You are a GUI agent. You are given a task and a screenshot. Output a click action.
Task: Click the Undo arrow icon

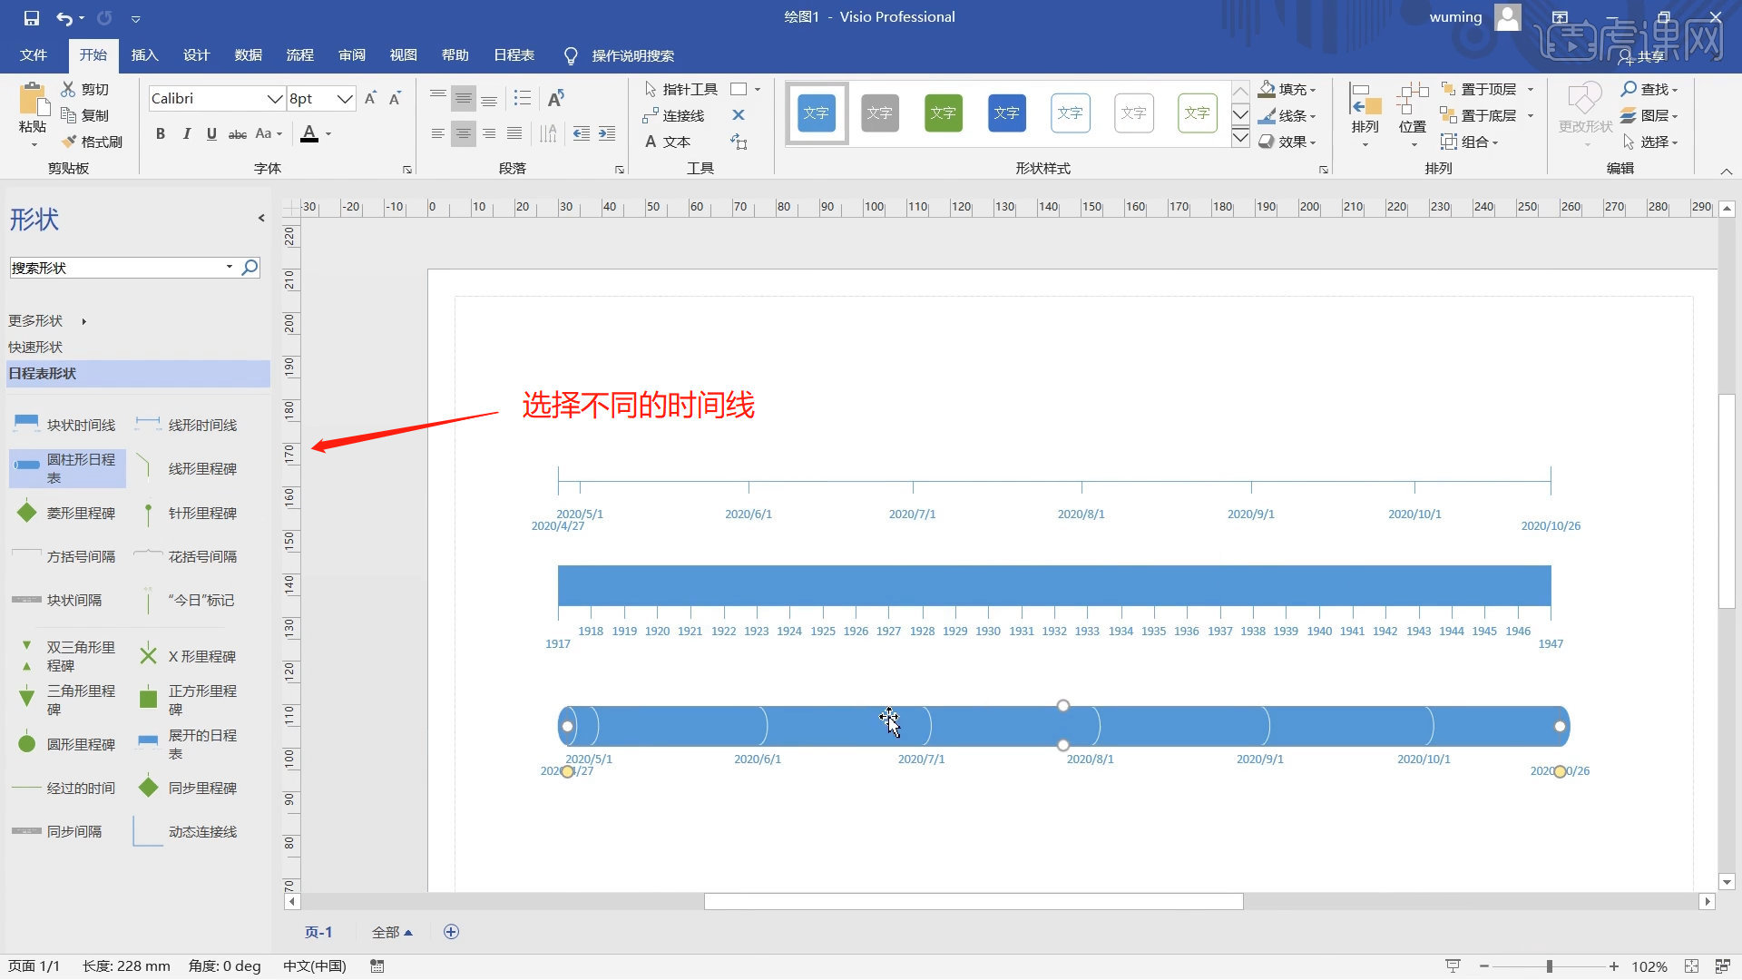click(x=64, y=17)
